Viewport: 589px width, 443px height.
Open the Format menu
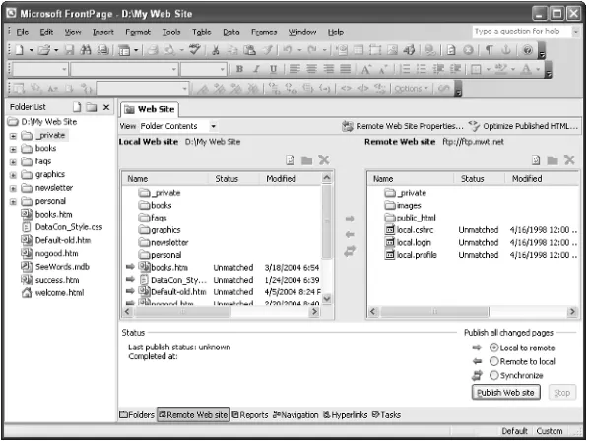(x=138, y=32)
